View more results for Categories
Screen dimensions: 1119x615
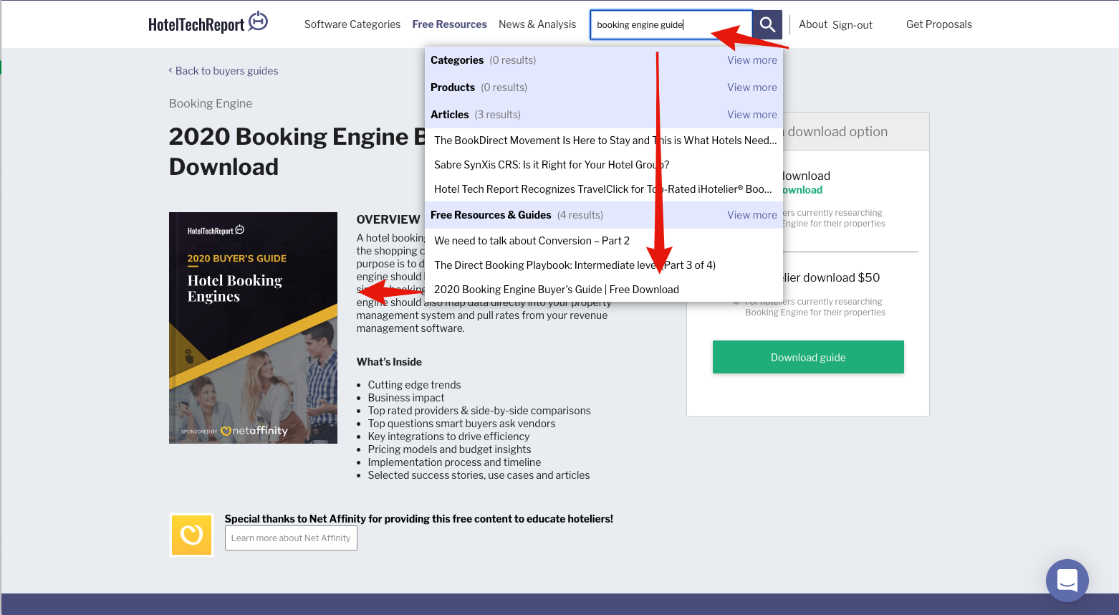752,60
